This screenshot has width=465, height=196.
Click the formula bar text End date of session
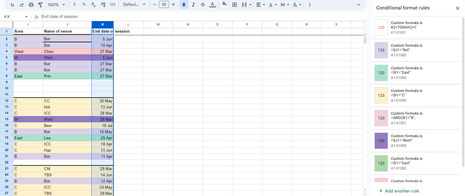tap(60, 16)
